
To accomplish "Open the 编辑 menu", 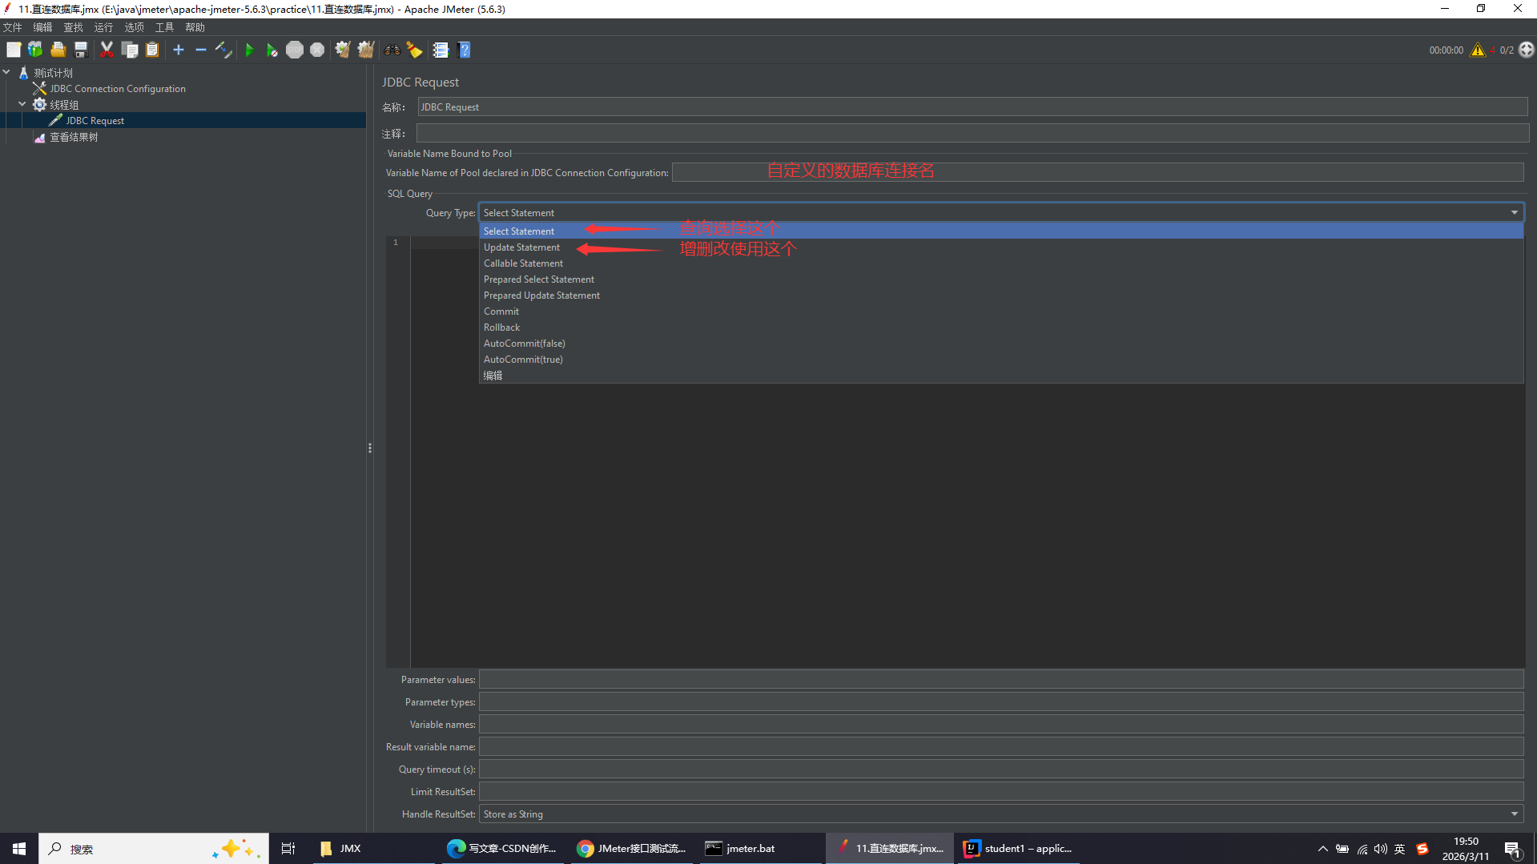I will (42, 27).
